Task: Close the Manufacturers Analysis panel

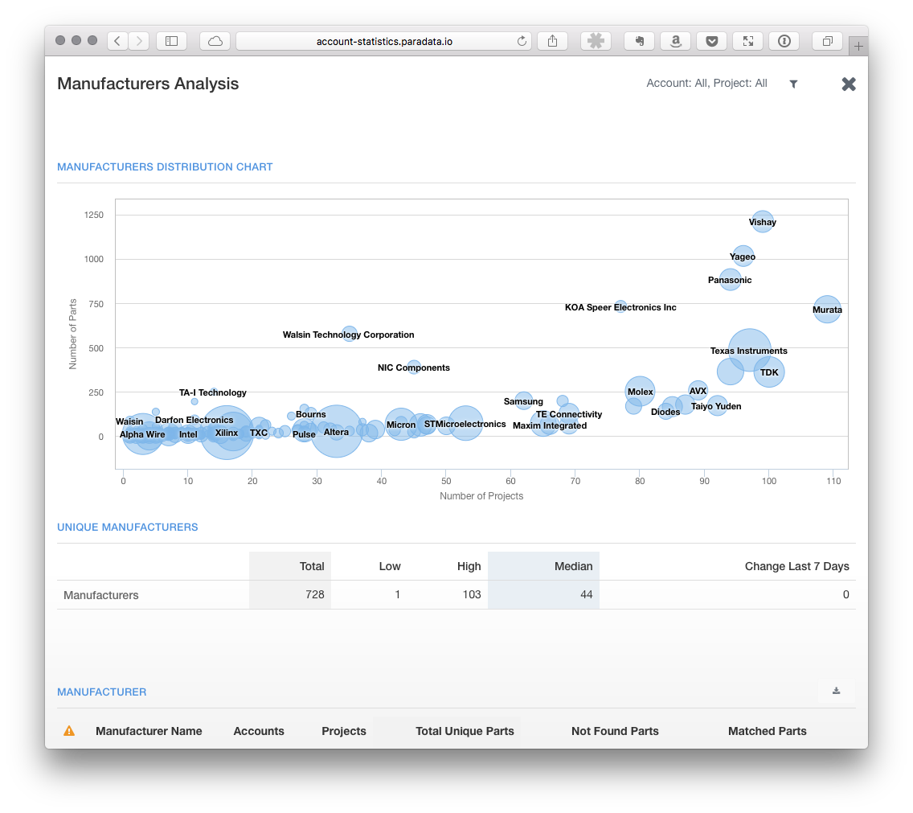Action: pyautogui.click(x=848, y=84)
